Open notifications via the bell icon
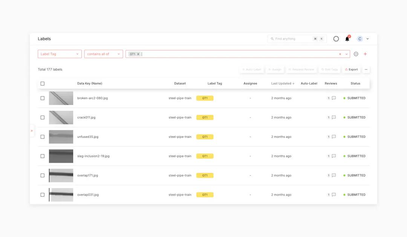407x237 pixels. pos(347,38)
